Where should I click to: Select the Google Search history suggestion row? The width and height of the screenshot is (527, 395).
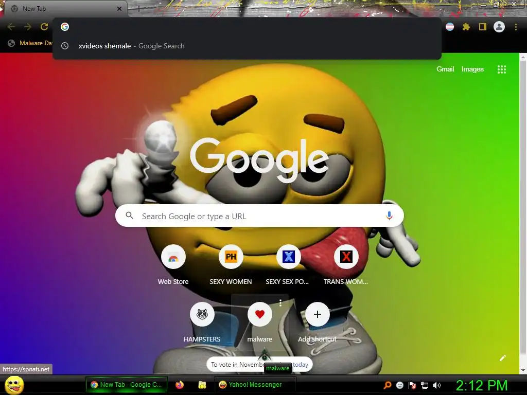point(247,46)
